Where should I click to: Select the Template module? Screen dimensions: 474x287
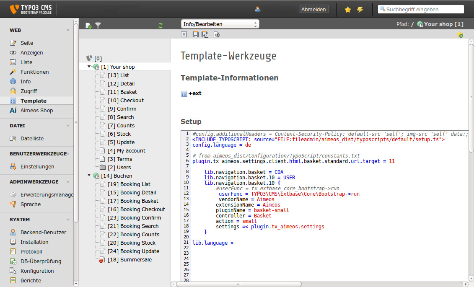coord(33,101)
